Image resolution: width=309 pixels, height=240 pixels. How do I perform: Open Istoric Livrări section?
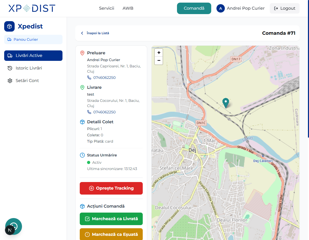pyautogui.click(x=33, y=68)
